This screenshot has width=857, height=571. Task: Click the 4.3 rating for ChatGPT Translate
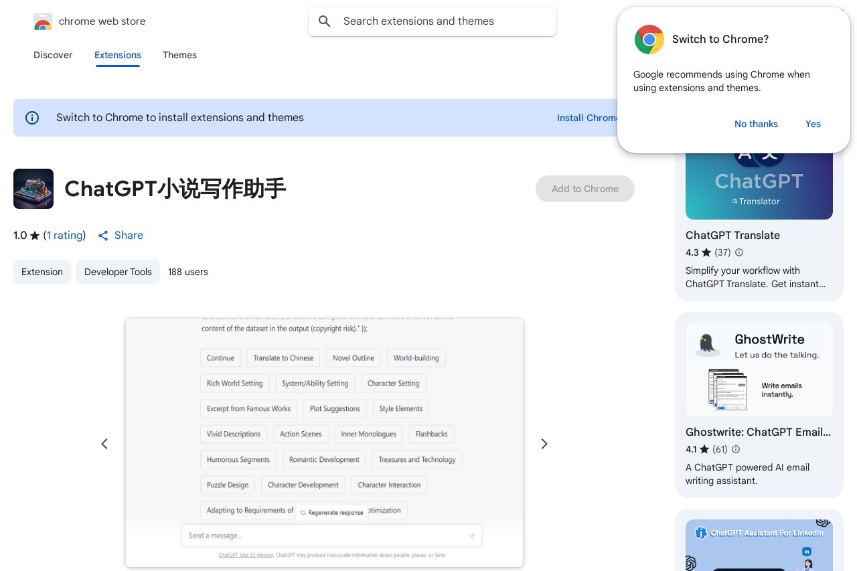[692, 252]
